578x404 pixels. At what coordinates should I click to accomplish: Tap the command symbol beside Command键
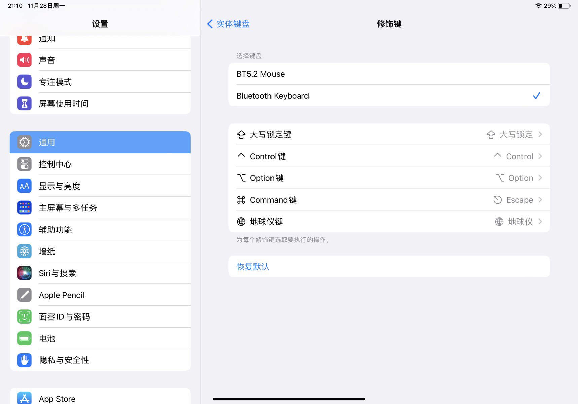click(241, 200)
